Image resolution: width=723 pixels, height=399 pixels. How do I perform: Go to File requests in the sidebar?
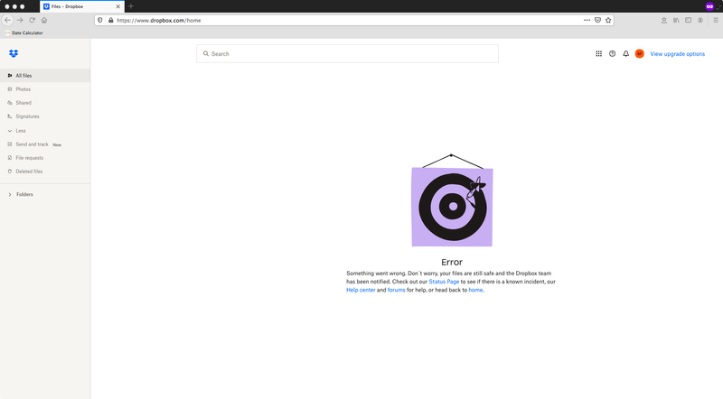[29, 157]
